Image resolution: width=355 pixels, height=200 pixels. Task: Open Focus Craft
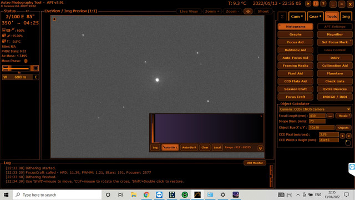coord(296,97)
